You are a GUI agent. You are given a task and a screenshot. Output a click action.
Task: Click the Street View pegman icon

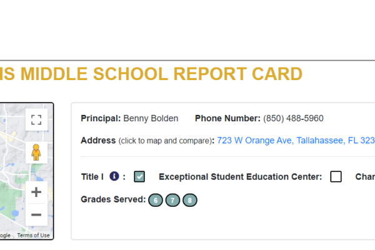(x=36, y=152)
